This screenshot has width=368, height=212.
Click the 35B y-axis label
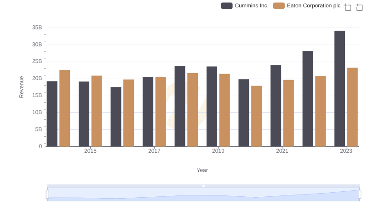tap(37, 28)
